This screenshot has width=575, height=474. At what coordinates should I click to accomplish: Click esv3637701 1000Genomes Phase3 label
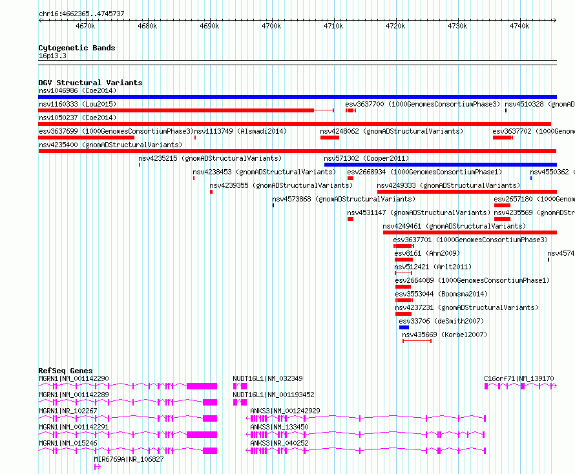click(x=470, y=240)
